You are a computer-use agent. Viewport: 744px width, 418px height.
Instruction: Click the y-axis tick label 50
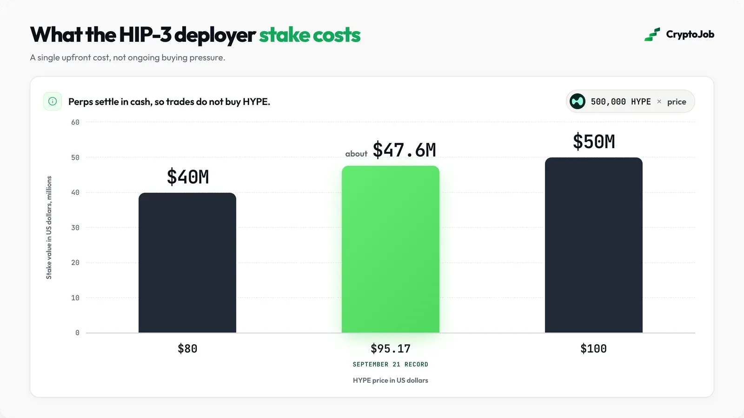(75, 158)
